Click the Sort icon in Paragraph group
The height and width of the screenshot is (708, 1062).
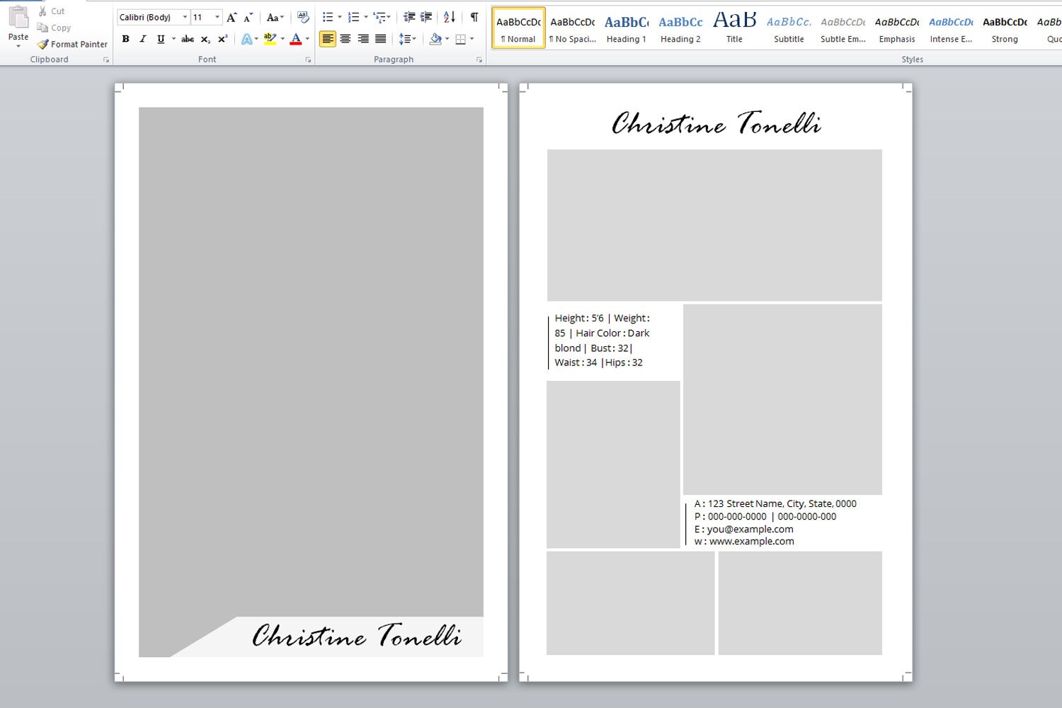click(x=449, y=17)
